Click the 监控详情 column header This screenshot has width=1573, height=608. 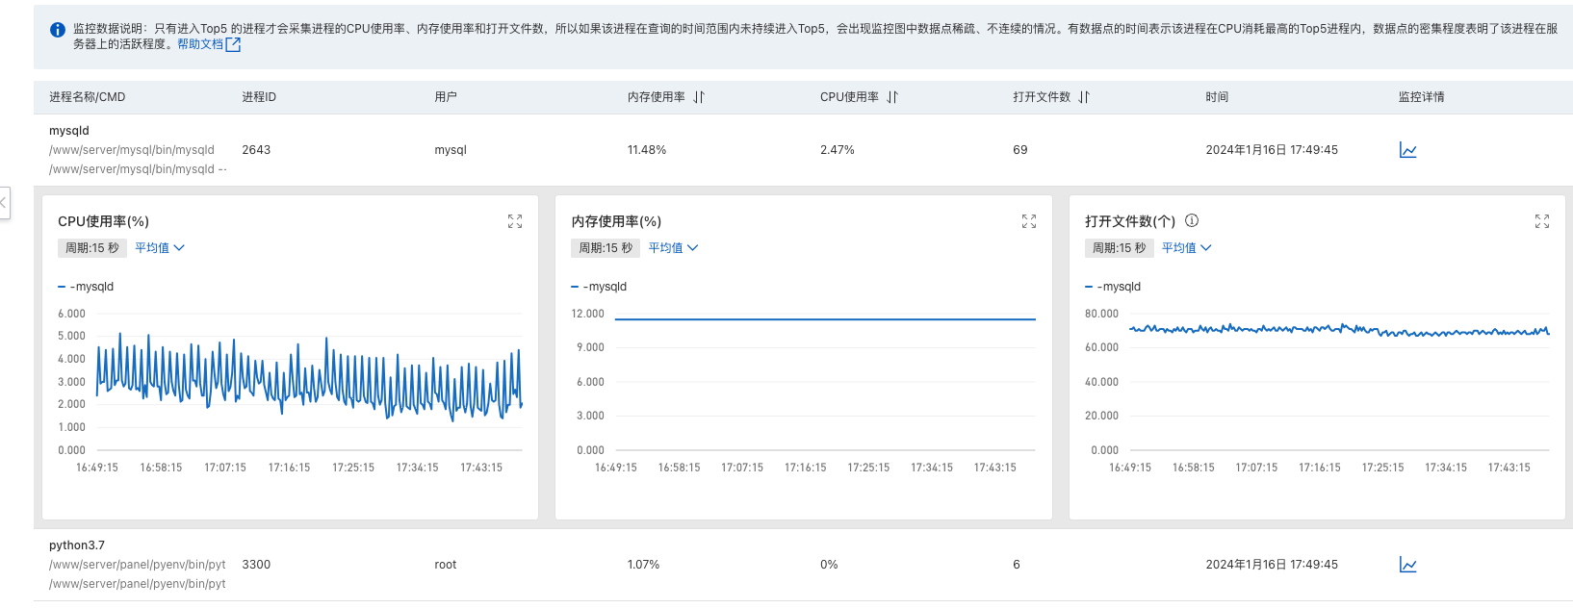1421,97
